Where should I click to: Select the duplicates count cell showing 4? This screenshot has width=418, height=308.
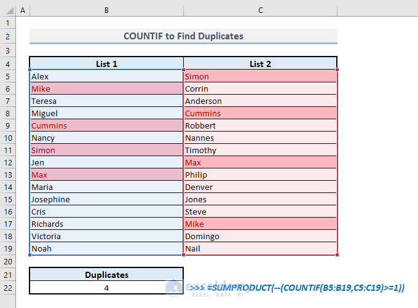tap(106, 287)
